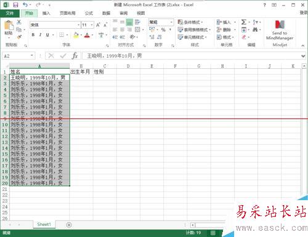This screenshot has height=237, width=308.
Task: Click cell C1 containing 性别
Action: tap(105, 72)
